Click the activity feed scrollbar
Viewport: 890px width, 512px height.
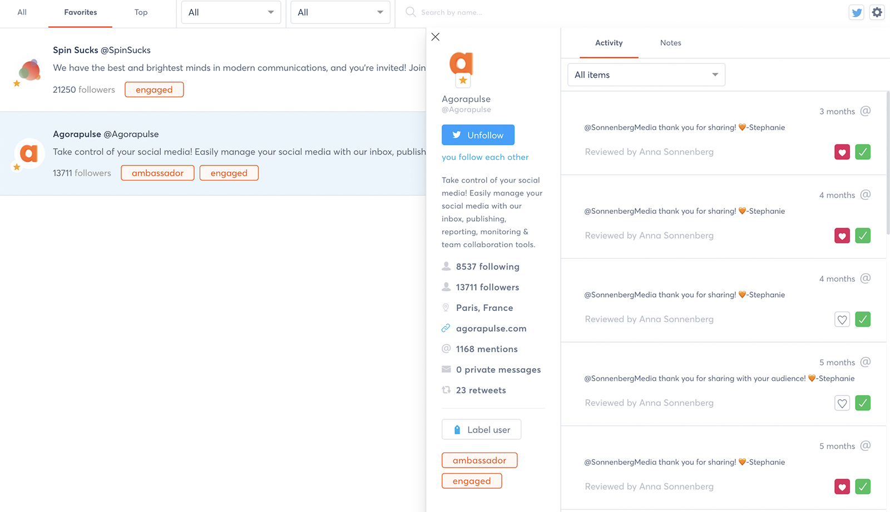click(x=888, y=163)
